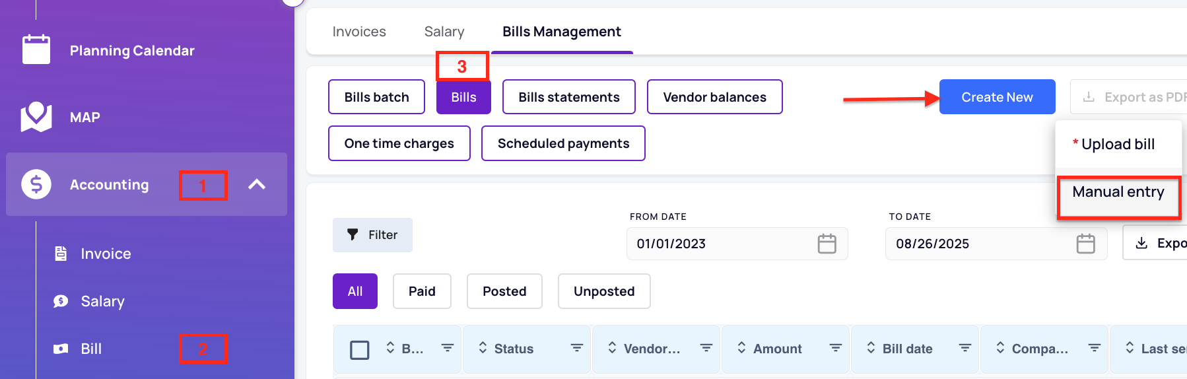Open Scheduled payments section
The image size is (1187, 379).
click(x=563, y=143)
